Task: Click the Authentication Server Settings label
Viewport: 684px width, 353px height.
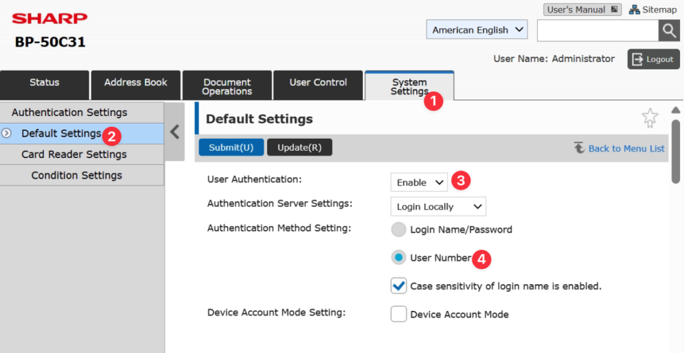Action: click(280, 204)
